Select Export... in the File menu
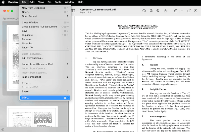Screen dimensions: 201x132 (x=27, y=83)
